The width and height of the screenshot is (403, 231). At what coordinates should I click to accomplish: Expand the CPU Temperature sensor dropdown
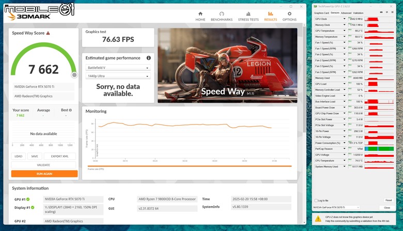tap(345, 161)
